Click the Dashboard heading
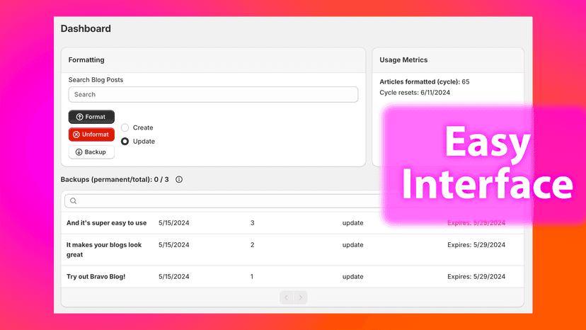 (x=86, y=28)
